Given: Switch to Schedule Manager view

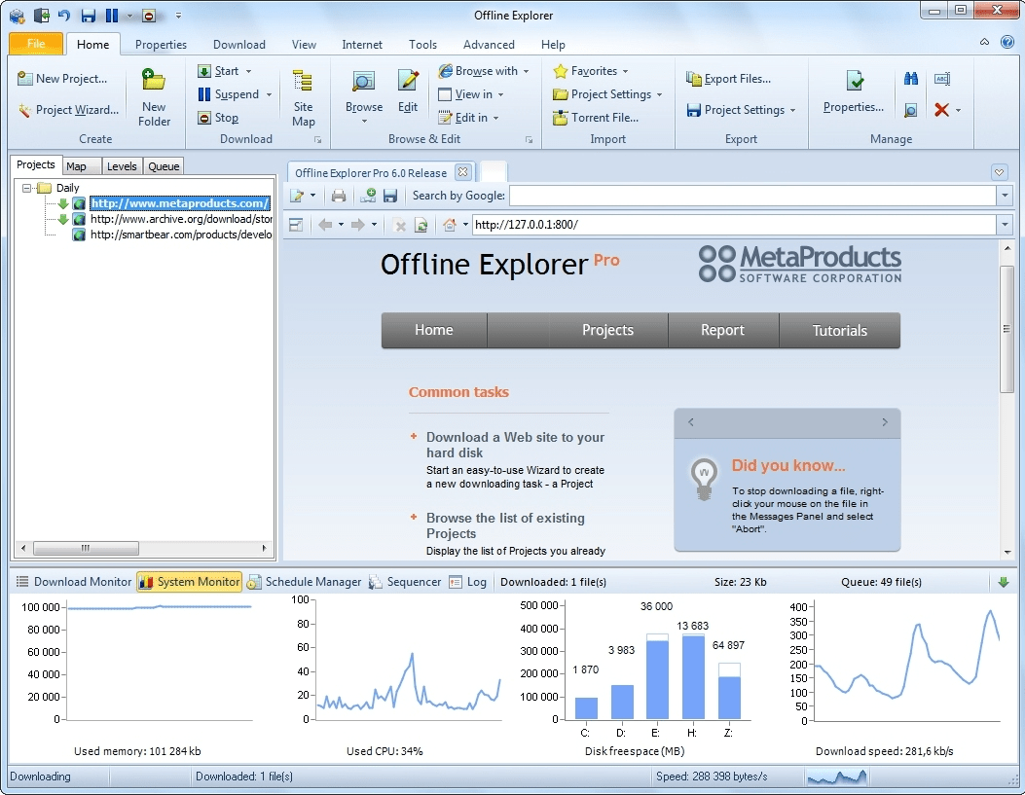Looking at the screenshot, I should (x=304, y=581).
